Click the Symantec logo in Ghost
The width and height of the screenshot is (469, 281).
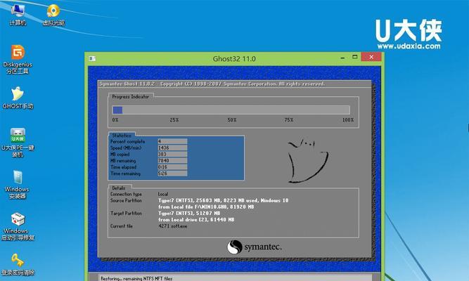pyautogui.click(x=254, y=247)
